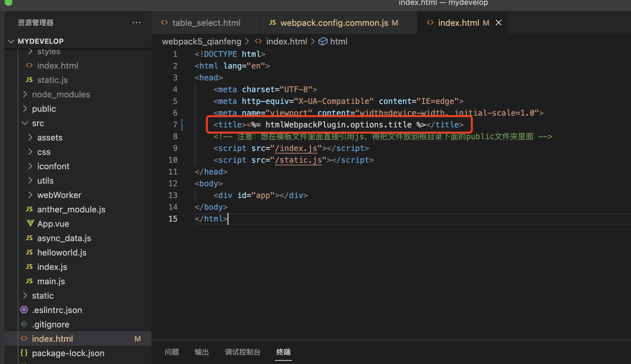Collapse the MYDEVELOP root folder
Screen dimensions: 631x364
pyautogui.click(x=11, y=41)
